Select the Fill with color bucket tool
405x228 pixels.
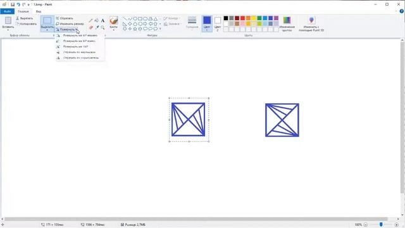click(97, 20)
